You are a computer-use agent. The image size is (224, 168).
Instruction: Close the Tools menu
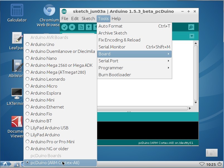(x=103, y=19)
